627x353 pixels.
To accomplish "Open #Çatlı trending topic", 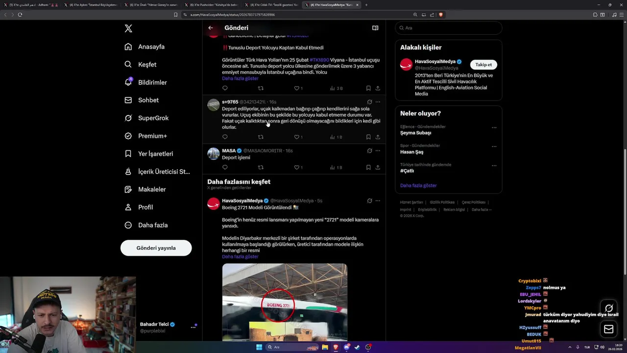I will [x=407, y=171].
